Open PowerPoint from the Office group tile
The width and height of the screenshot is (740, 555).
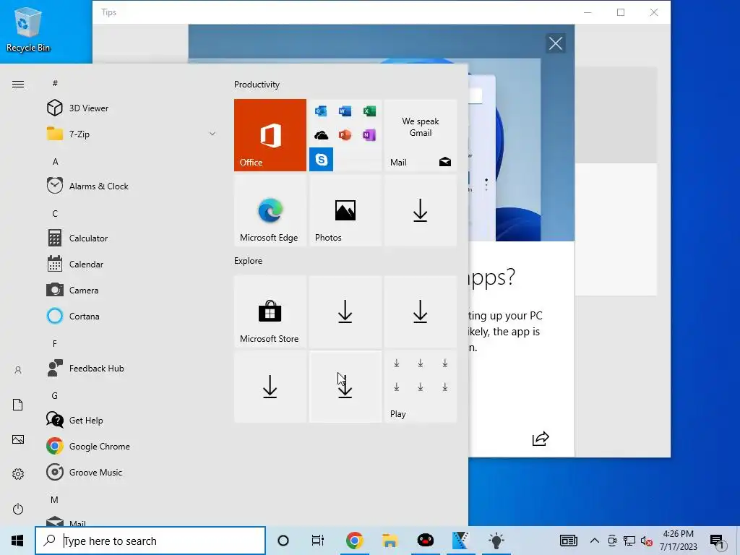(x=345, y=135)
